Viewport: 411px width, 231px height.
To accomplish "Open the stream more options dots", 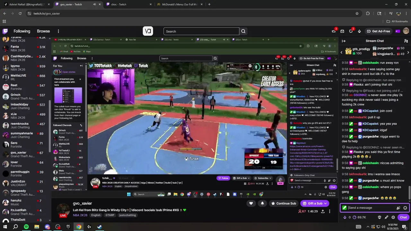I will [329, 211].
